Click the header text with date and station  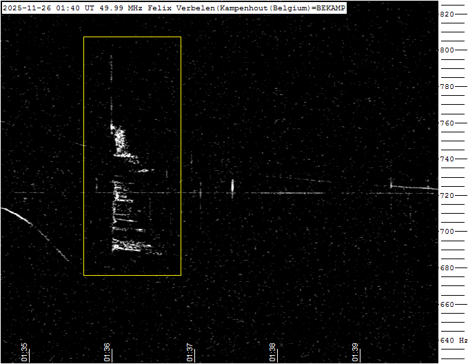(174, 8)
